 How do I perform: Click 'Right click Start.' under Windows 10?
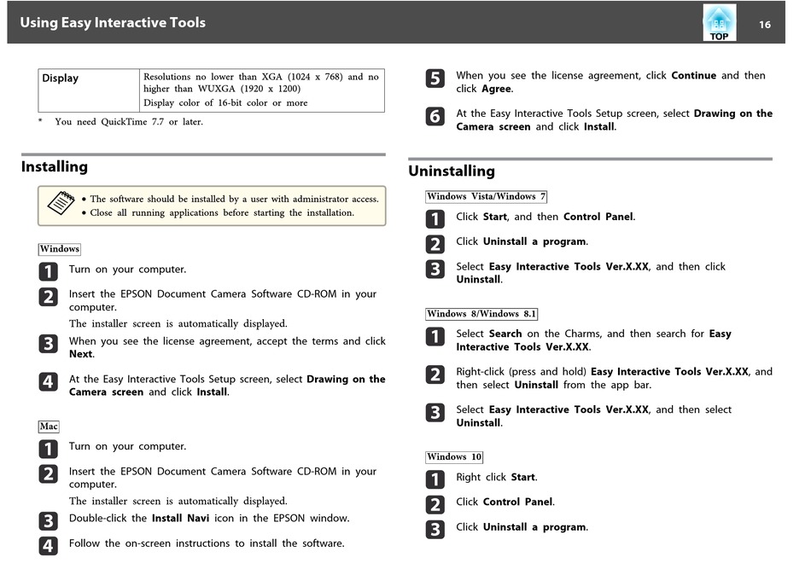(497, 477)
